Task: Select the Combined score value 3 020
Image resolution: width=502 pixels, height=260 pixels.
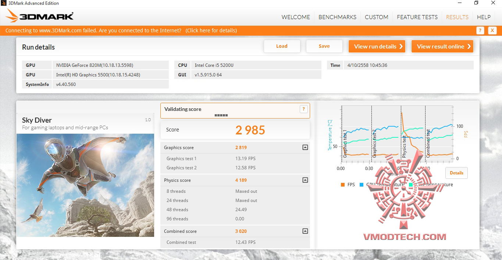Action: [x=241, y=231]
